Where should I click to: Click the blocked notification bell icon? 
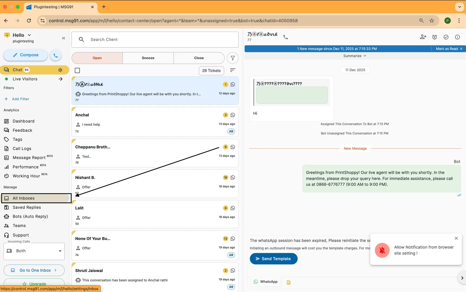[382, 250]
